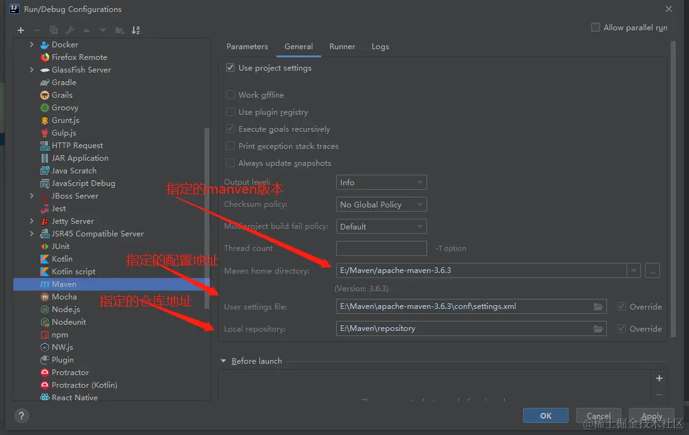
Task: Open Checksum policy dropdown
Action: click(381, 204)
